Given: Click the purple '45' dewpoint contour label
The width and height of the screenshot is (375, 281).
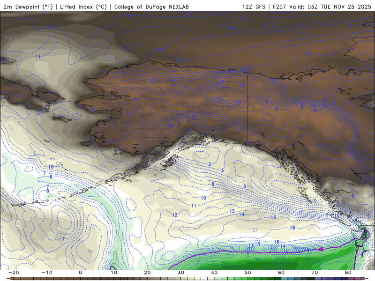Looking at the screenshot, I should pos(321,250).
